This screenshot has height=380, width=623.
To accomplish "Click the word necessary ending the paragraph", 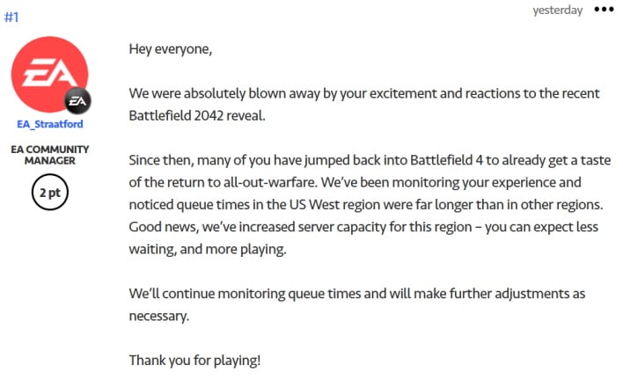I will coord(159,317).
